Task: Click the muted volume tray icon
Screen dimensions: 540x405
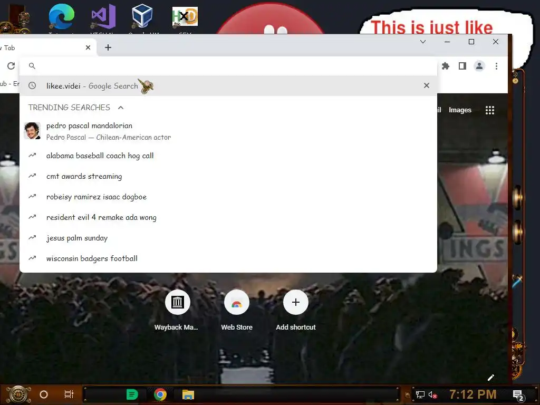Action: [x=433, y=394]
